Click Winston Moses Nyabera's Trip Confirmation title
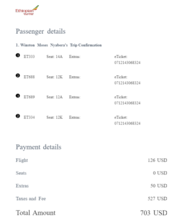Screen dimensions: 183x224 coord(59,45)
